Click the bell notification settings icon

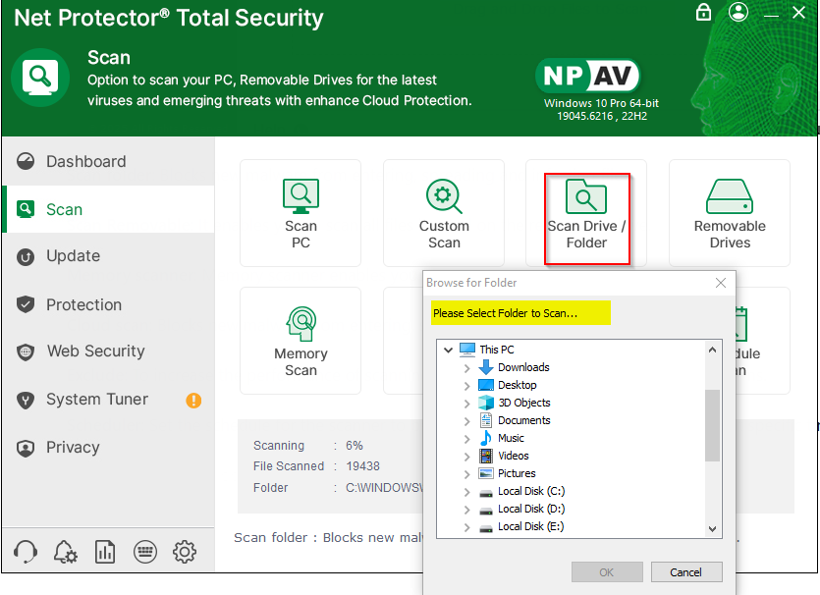[66, 552]
